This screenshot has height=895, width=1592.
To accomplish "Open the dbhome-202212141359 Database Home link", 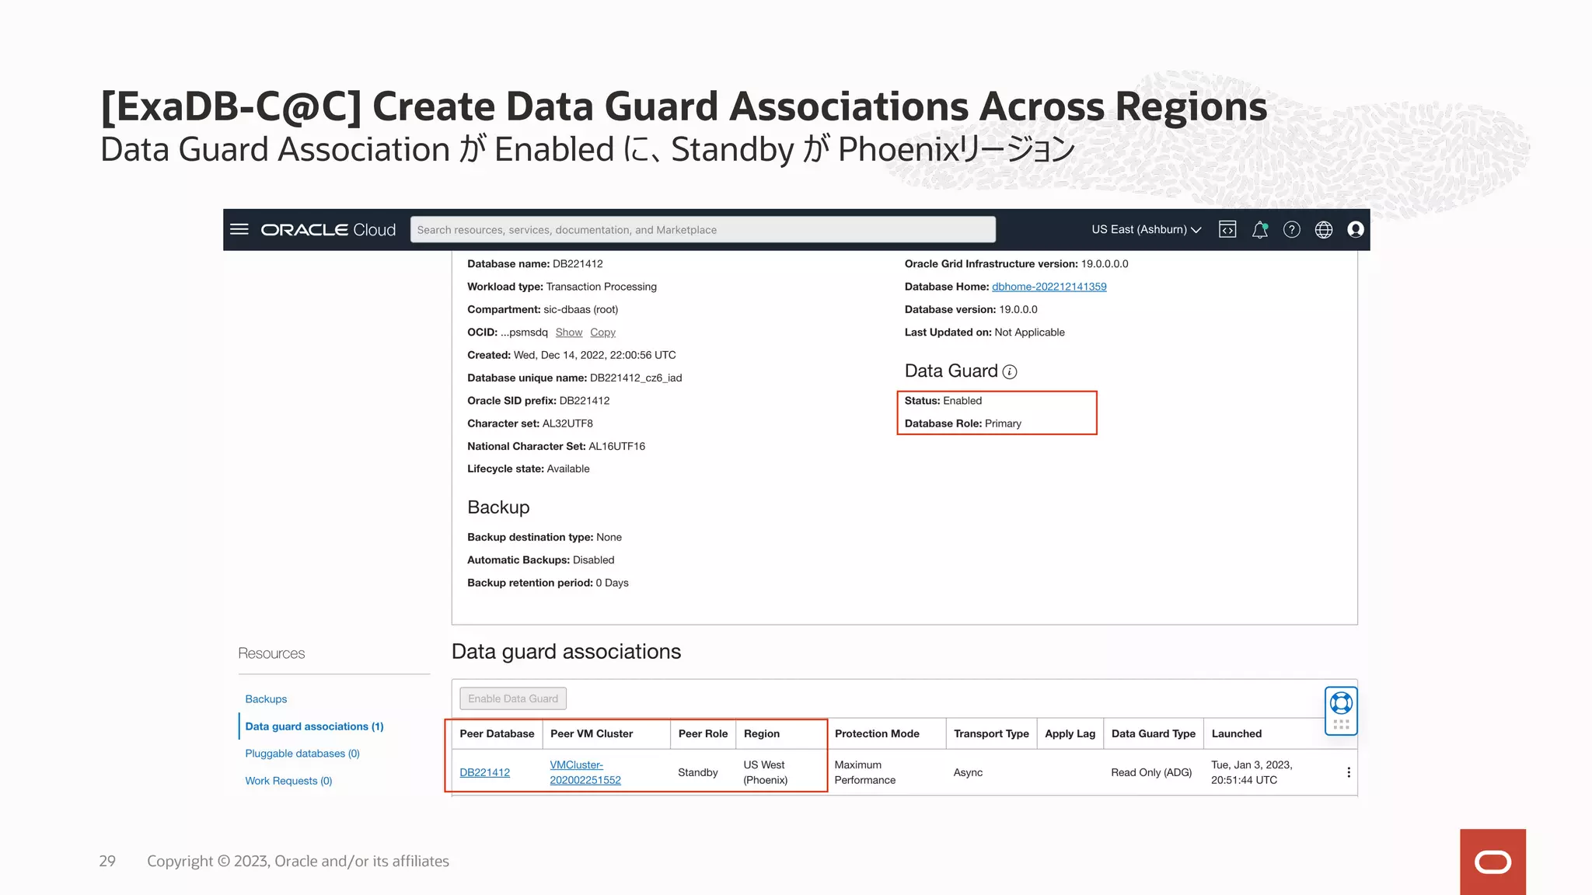I will point(1049,287).
